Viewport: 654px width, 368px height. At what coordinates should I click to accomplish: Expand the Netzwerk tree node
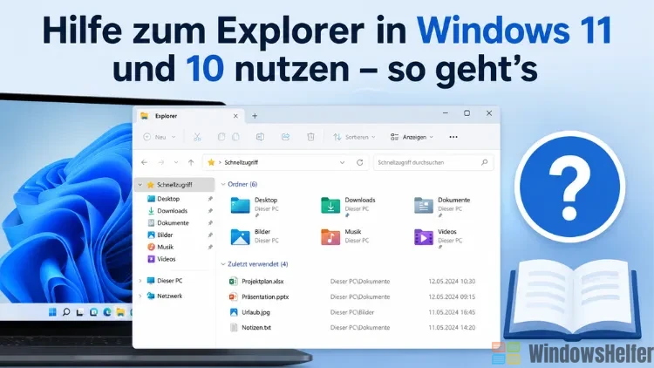coord(140,296)
